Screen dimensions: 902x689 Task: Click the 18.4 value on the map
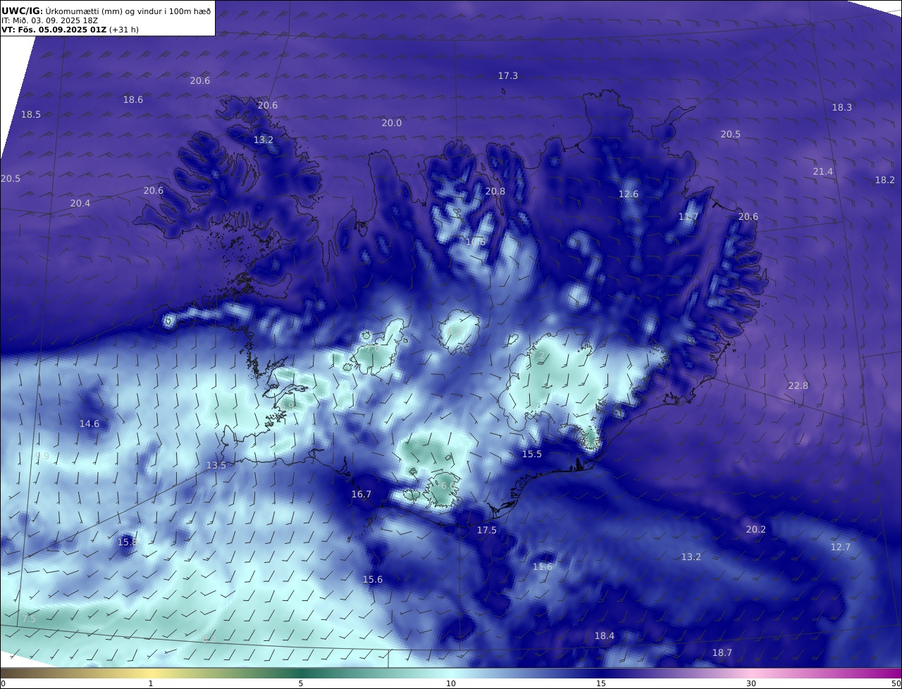pyautogui.click(x=605, y=635)
